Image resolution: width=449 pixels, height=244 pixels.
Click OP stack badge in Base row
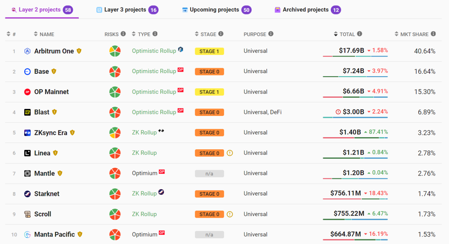click(181, 70)
